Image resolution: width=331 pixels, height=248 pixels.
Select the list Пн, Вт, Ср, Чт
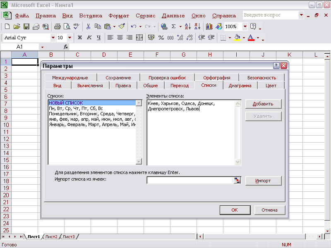pyautogui.click(x=92, y=108)
